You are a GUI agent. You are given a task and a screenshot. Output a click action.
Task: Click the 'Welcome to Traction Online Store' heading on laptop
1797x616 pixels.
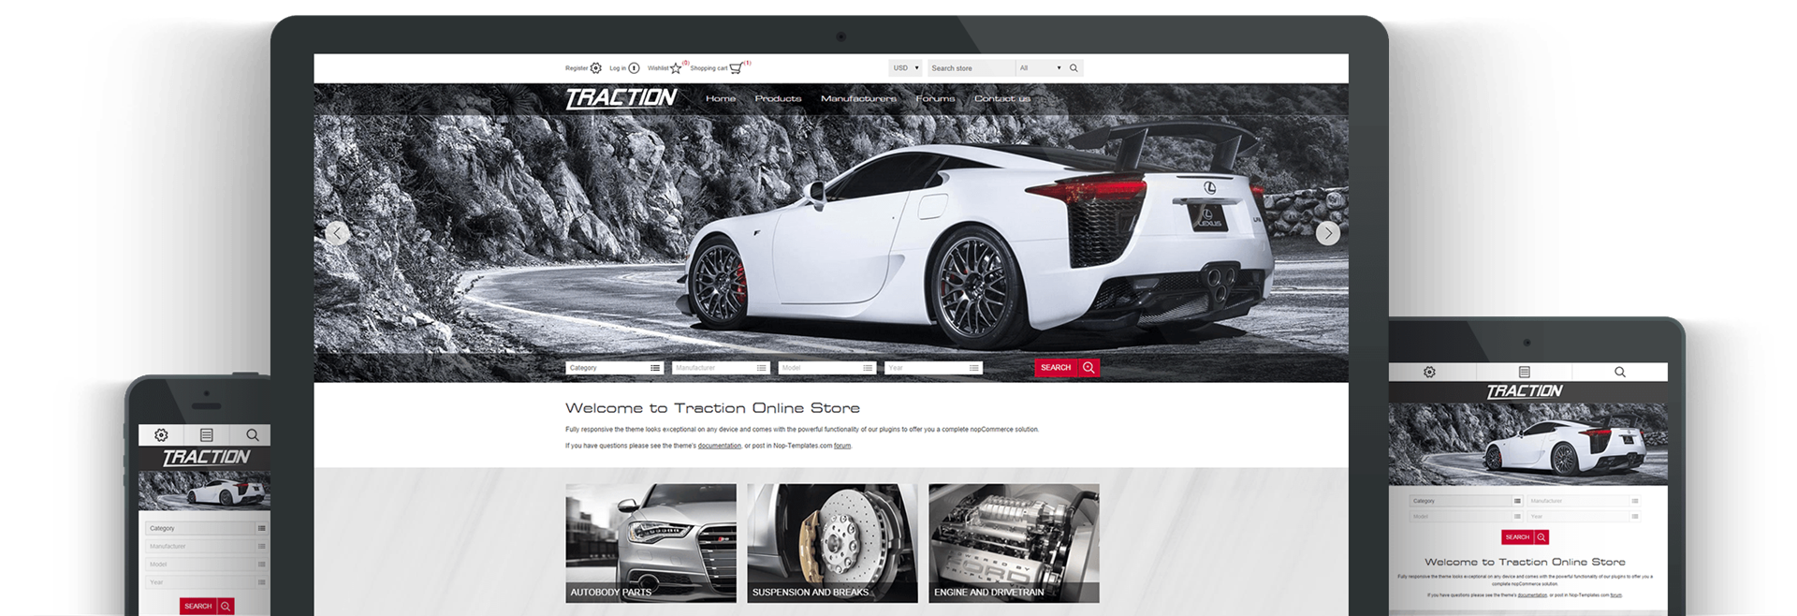tap(712, 408)
